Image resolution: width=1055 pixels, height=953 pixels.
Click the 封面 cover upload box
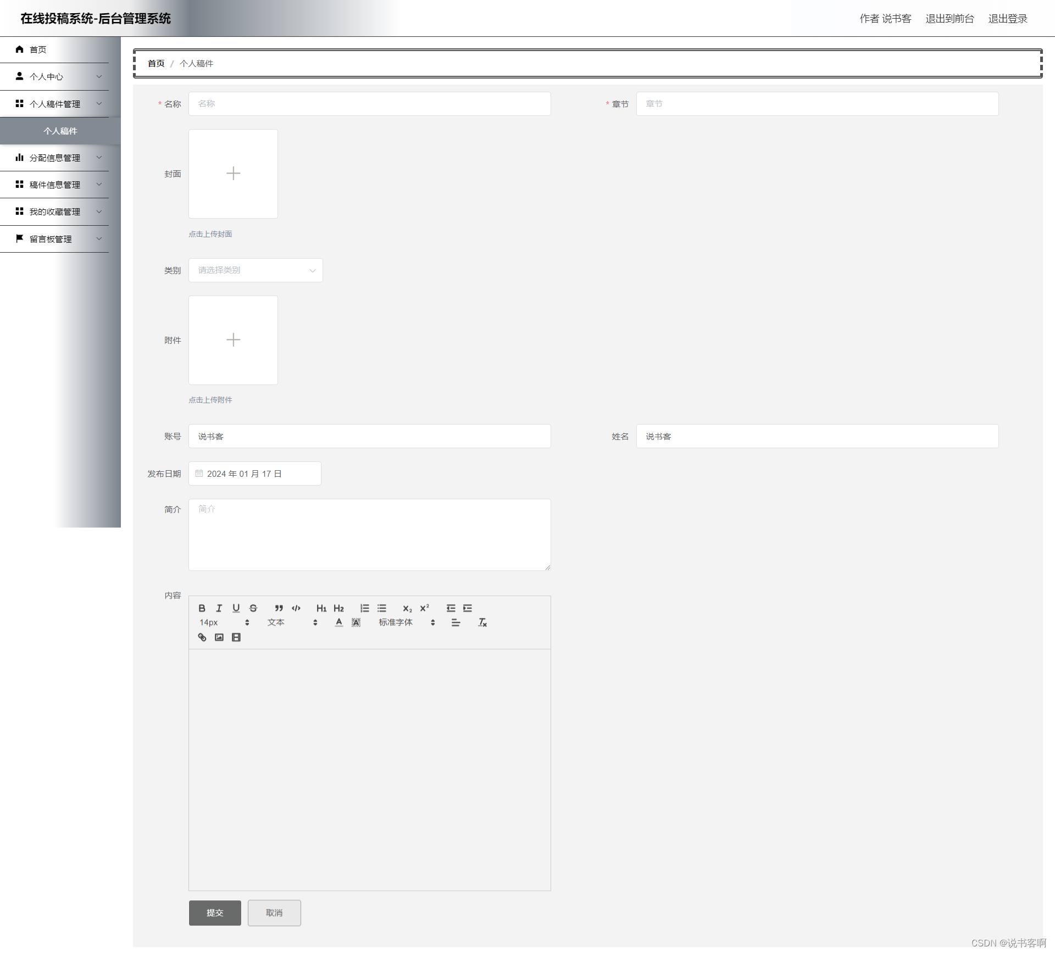(x=233, y=174)
